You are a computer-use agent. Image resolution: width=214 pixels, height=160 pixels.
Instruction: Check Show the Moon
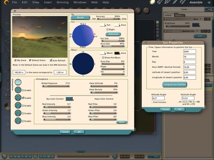[x=103, y=58]
